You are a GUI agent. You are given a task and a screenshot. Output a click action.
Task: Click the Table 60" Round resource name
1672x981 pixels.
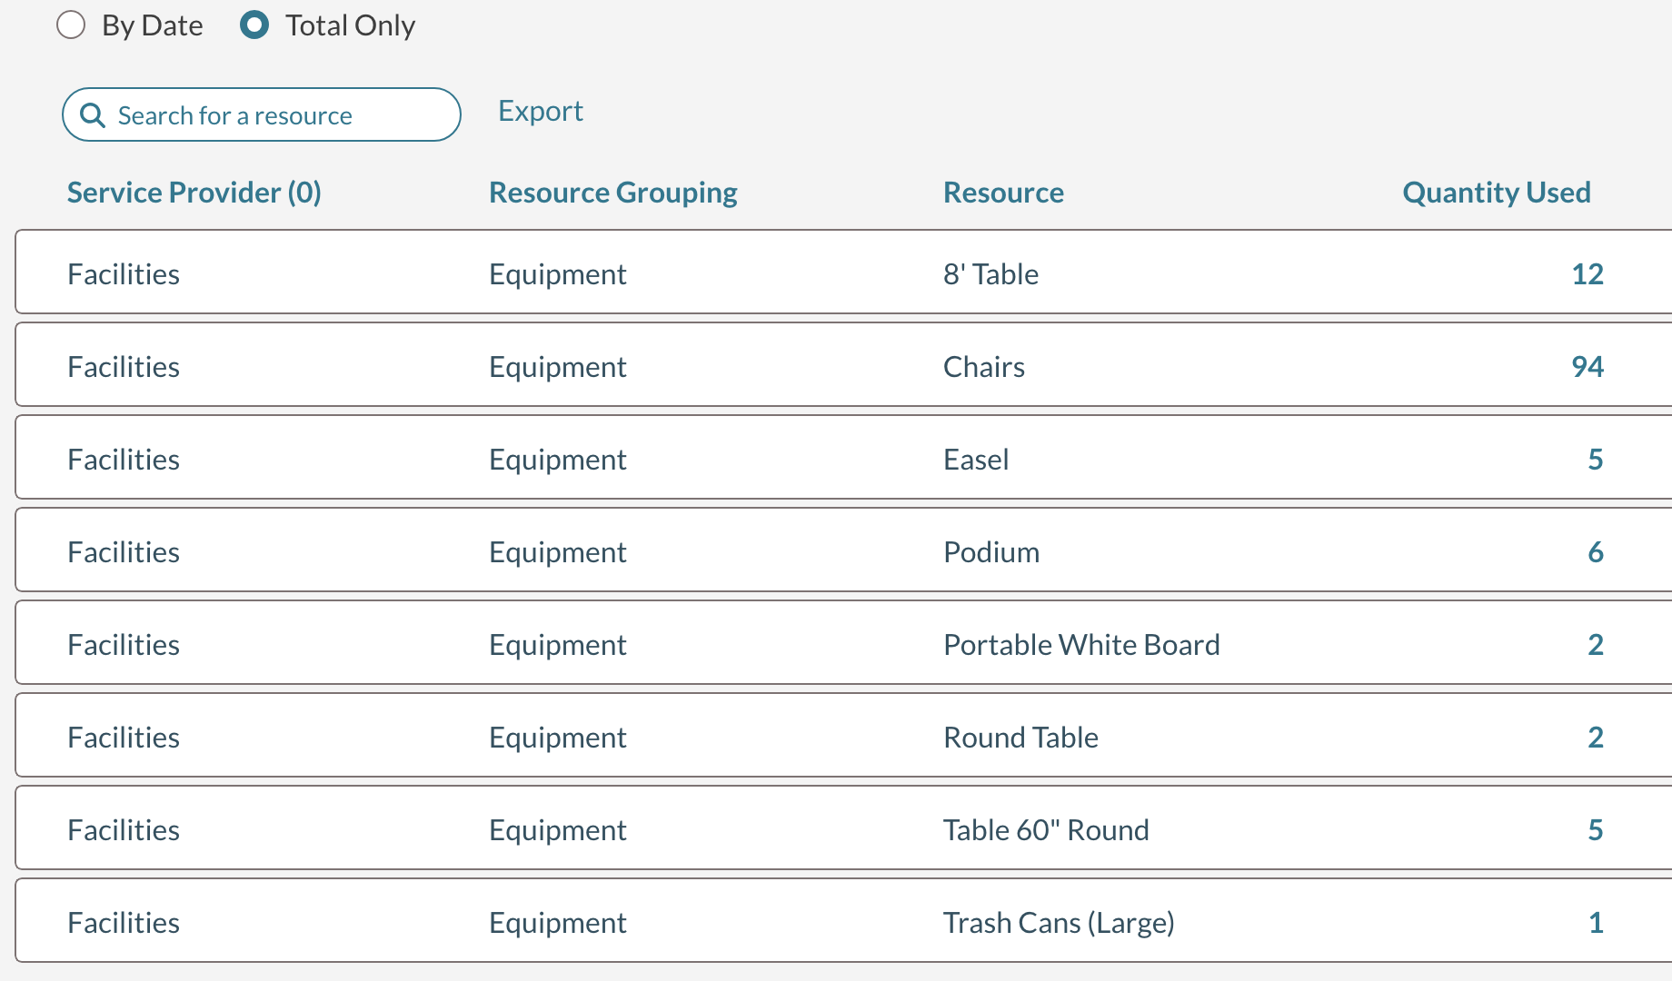point(1046,829)
